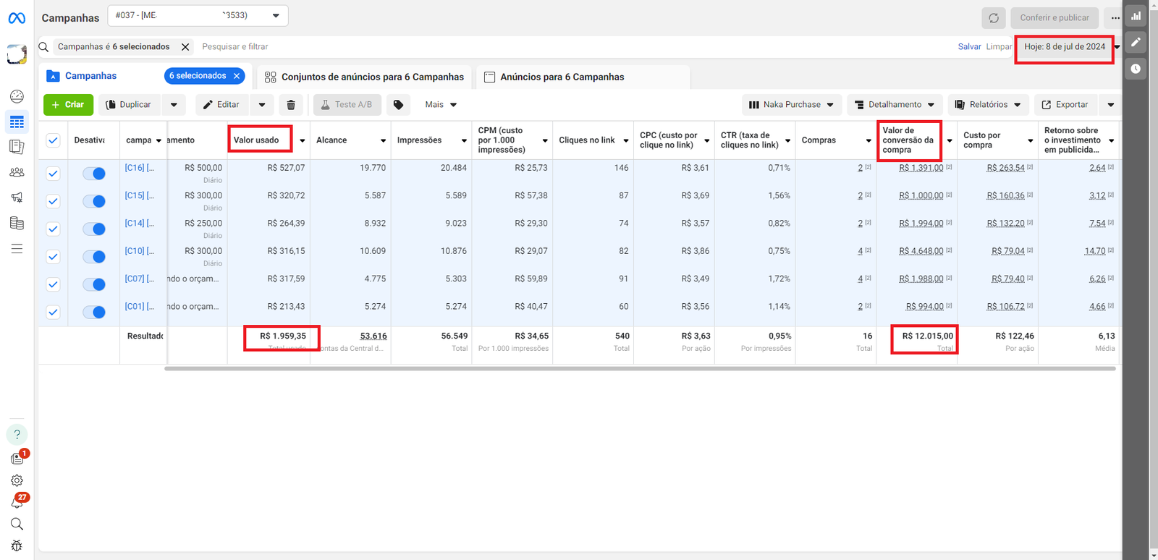
Task: Switch to Anúncios para 6 Campanhas tab
Action: point(554,77)
